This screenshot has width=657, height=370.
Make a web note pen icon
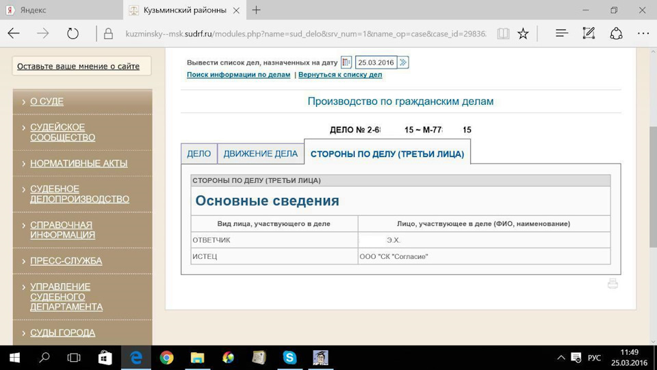(589, 33)
